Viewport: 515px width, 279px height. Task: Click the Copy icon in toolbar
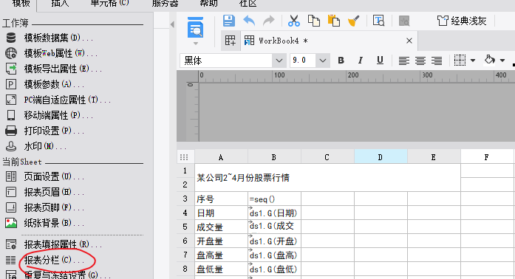[x=314, y=21]
